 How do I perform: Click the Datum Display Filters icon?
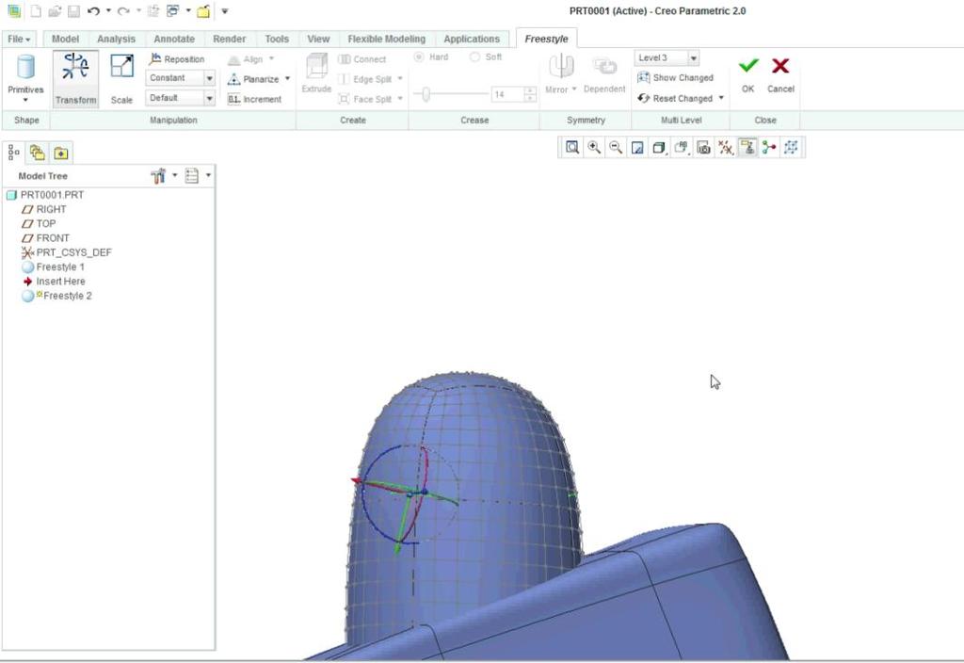(x=726, y=148)
